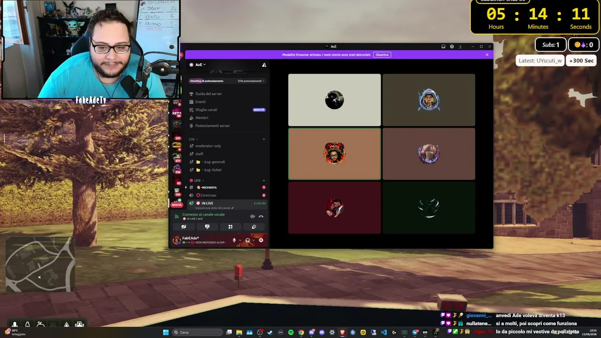Invite members icon next to AcE server name
Viewport: 601px width, 338px height.
click(264, 65)
